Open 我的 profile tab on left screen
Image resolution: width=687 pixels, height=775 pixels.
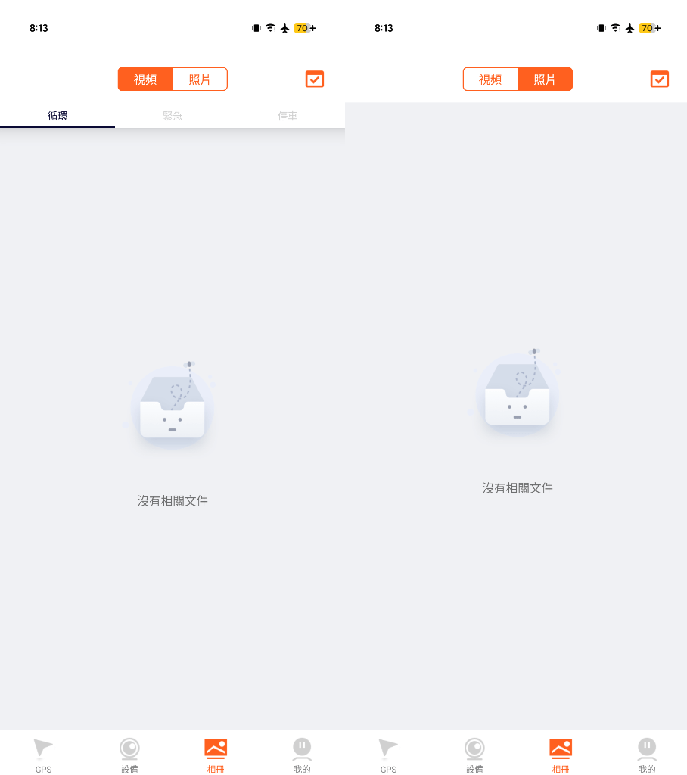click(x=302, y=755)
